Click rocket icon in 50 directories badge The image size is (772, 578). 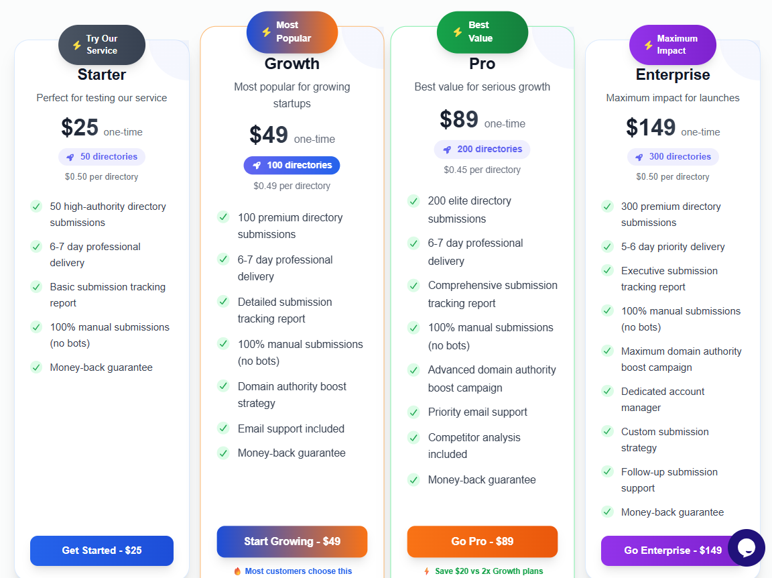pos(70,157)
